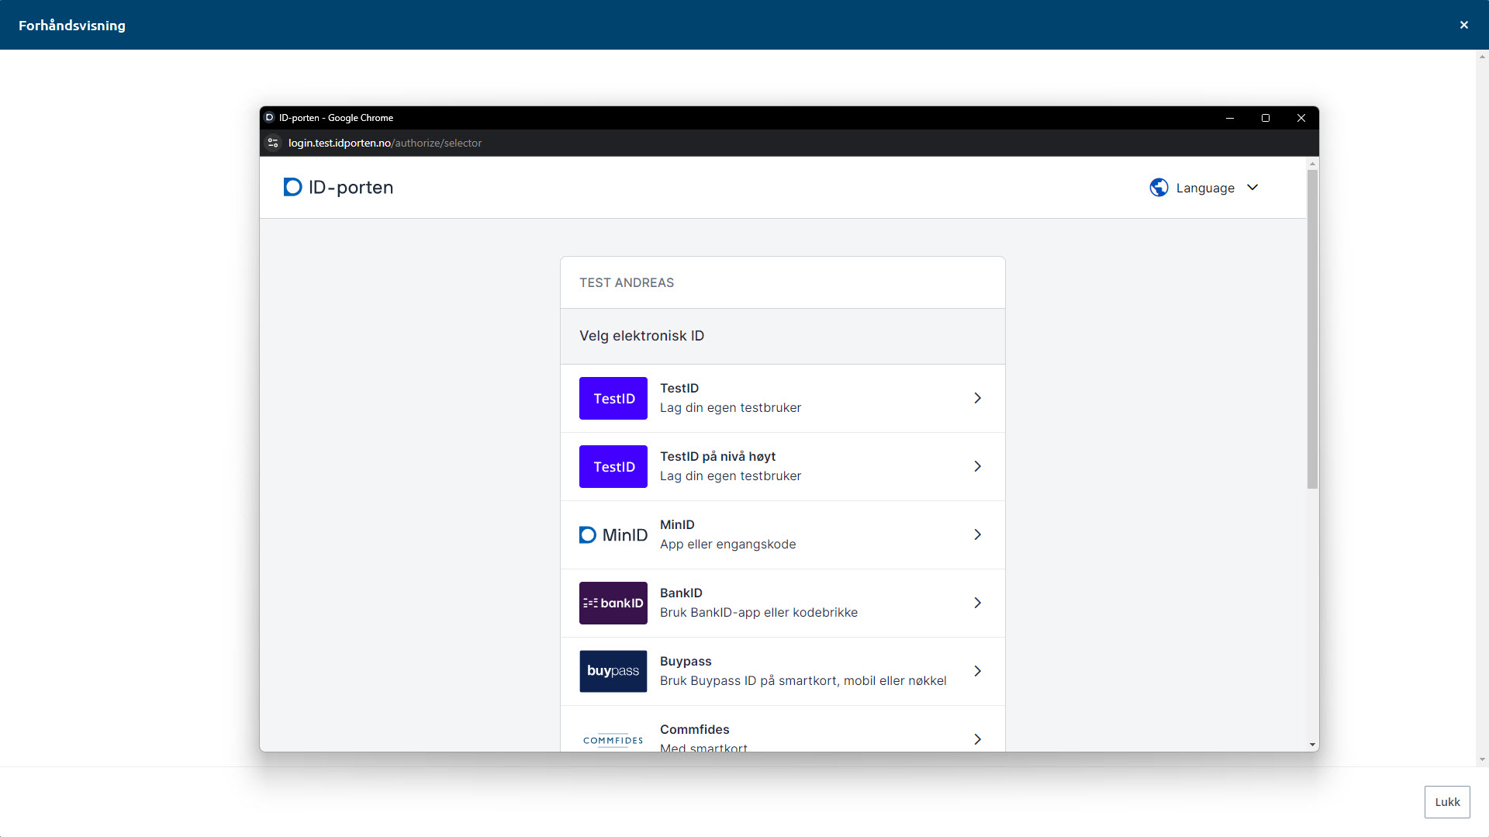This screenshot has height=837, width=1489.
Task: Minimize the Chrome window
Action: click(1230, 118)
